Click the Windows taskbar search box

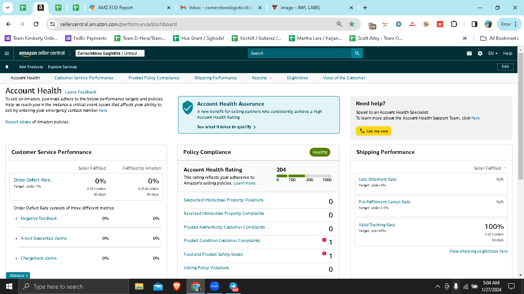[x=73, y=286]
